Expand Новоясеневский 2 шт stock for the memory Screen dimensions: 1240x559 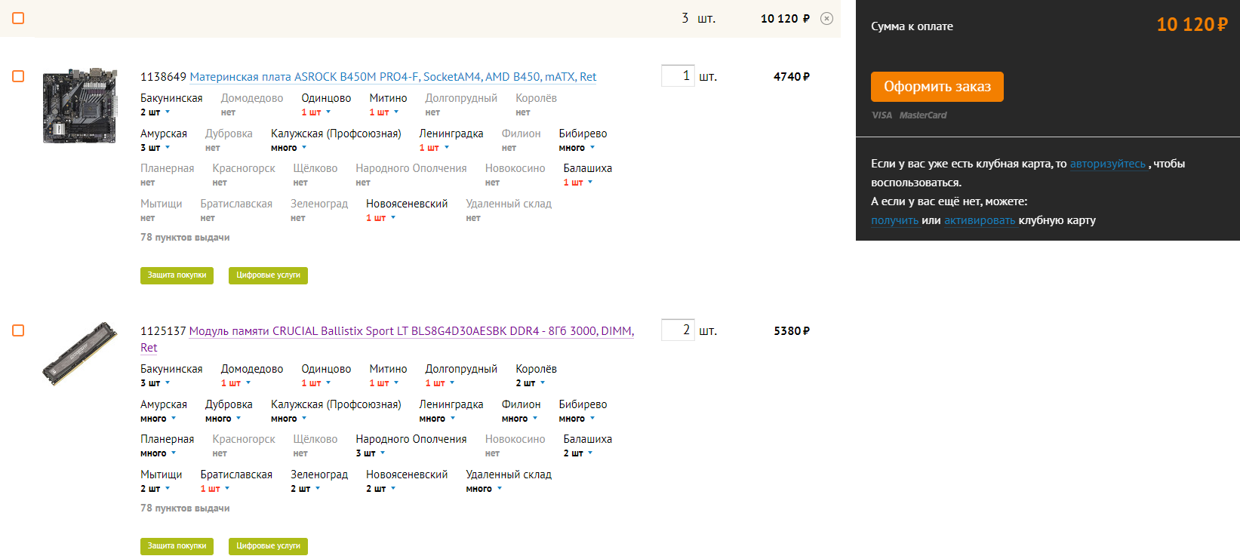coord(381,489)
